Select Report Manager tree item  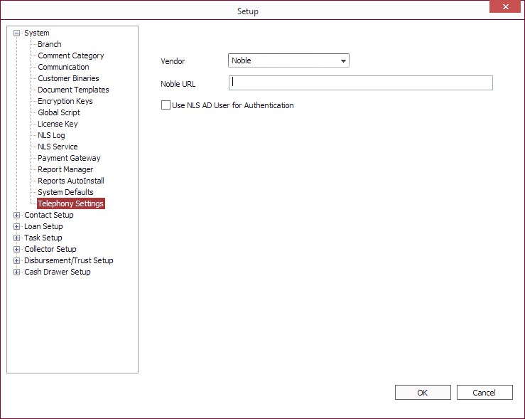click(x=65, y=169)
